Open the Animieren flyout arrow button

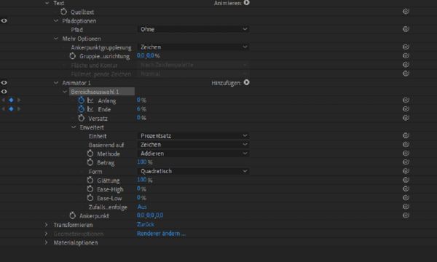[x=246, y=3]
